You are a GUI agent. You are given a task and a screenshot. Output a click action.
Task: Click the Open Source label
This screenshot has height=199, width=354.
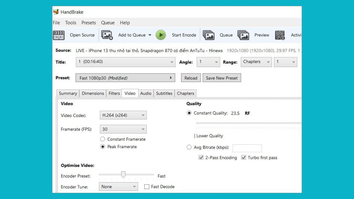coord(82,35)
